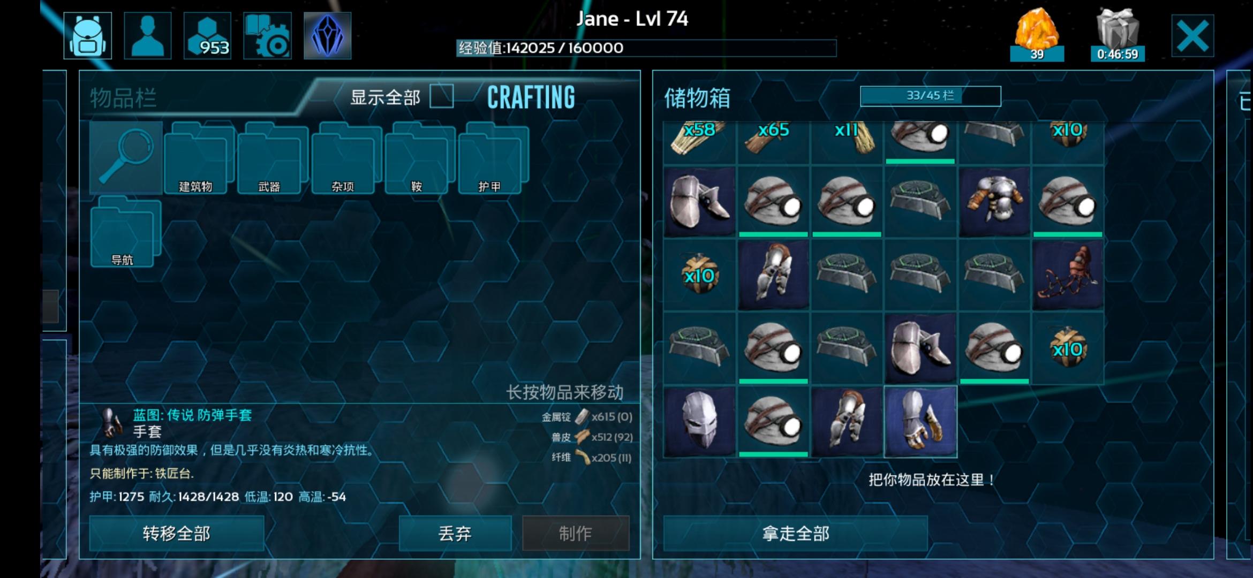1253x578 pixels.
Task: Tap the amber currency icon showing 39
Action: pos(1037,35)
